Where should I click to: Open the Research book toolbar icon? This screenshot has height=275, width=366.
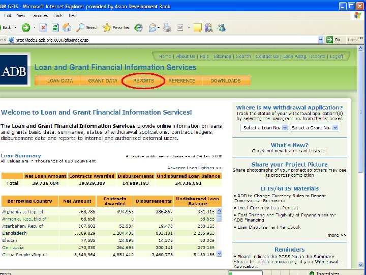coord(209,28)
